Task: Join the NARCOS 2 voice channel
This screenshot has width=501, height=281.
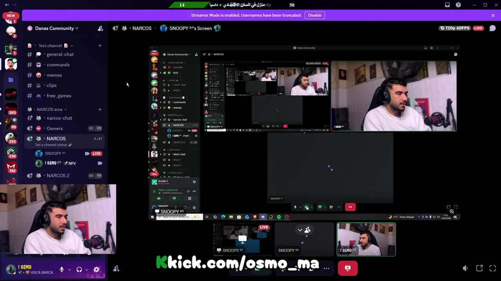Action: click(x=58, y=176)
